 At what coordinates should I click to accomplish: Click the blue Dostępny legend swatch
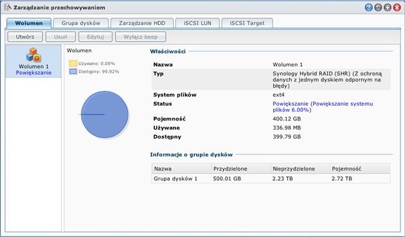73,71
